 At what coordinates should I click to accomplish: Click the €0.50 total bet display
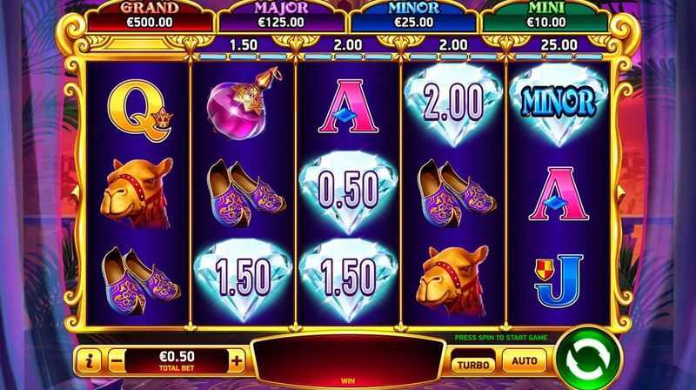[x=177, y=360]
